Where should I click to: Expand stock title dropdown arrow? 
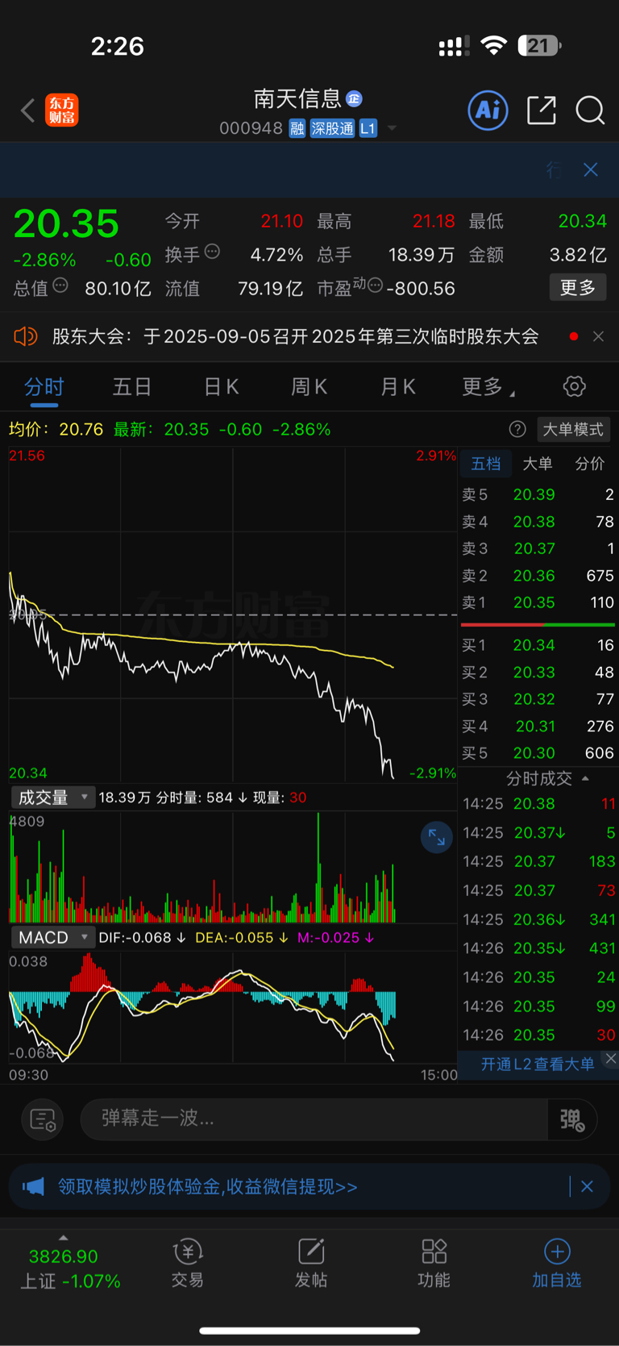tap(393, 128)
